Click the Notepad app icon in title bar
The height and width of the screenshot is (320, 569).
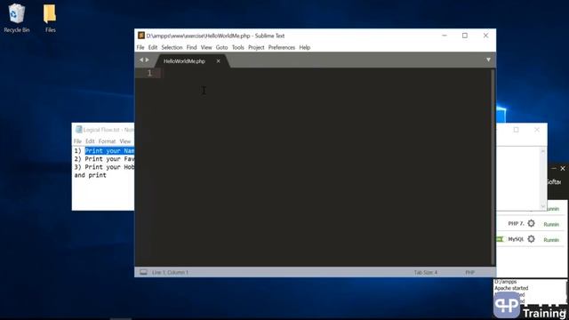(x=79, y=130)
